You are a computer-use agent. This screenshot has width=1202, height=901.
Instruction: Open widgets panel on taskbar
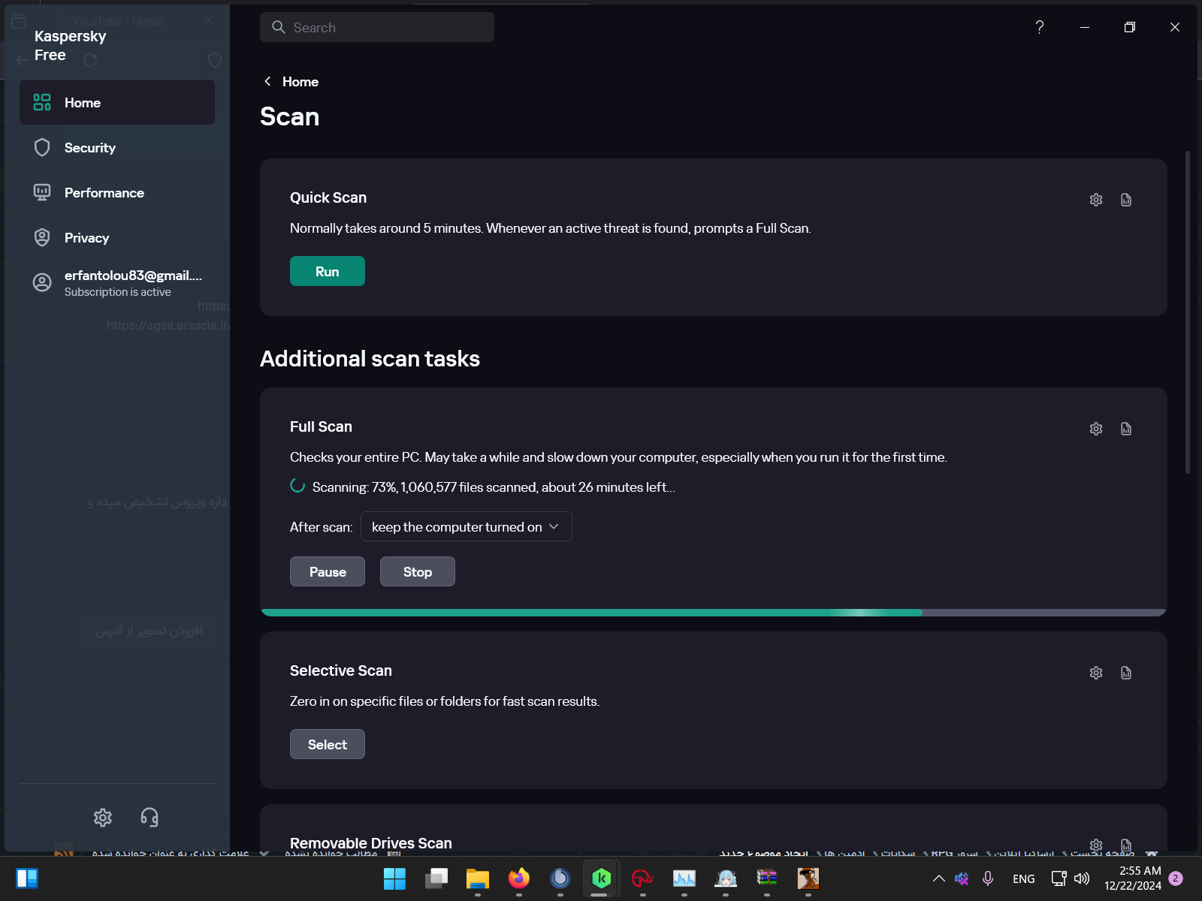point(27,878)
